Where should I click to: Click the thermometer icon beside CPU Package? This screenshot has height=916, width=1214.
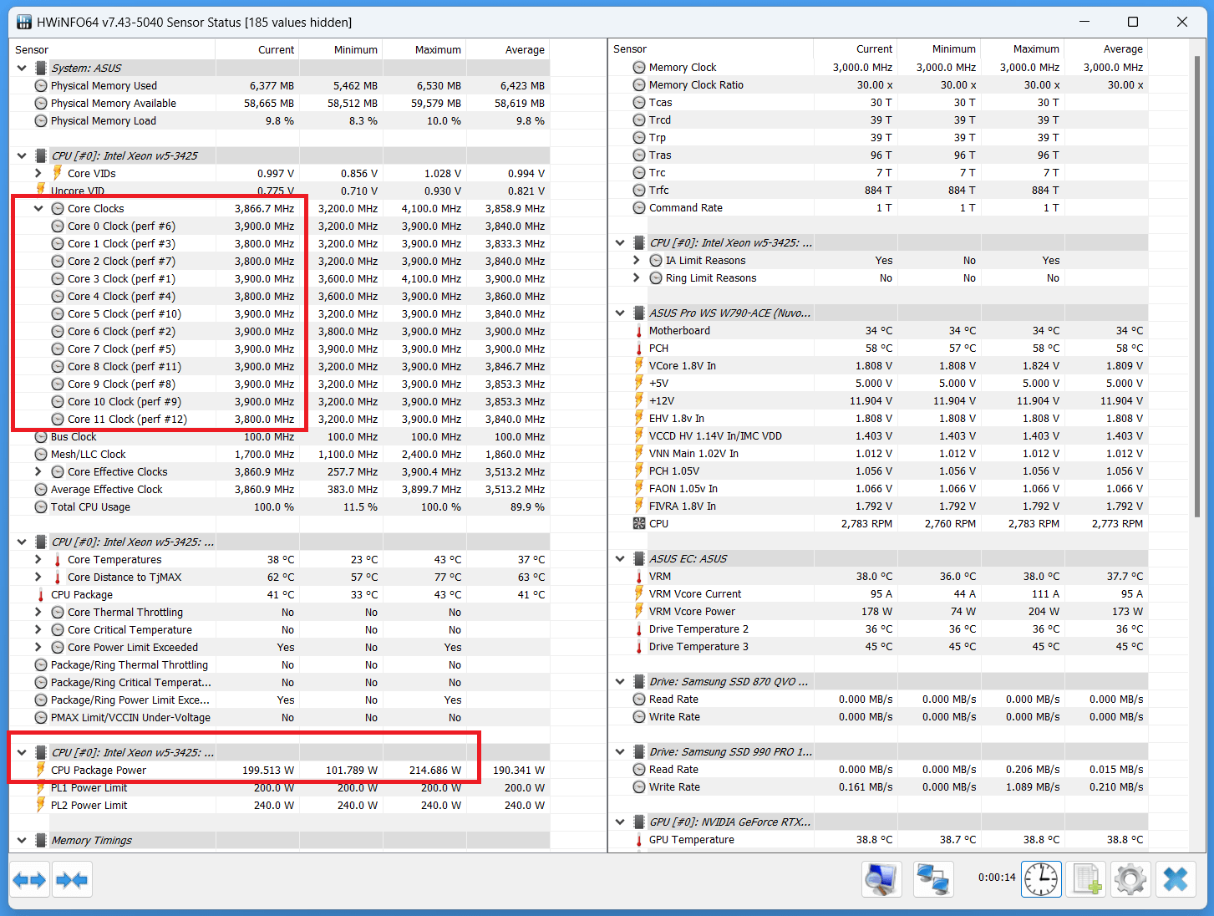(41, 594)
